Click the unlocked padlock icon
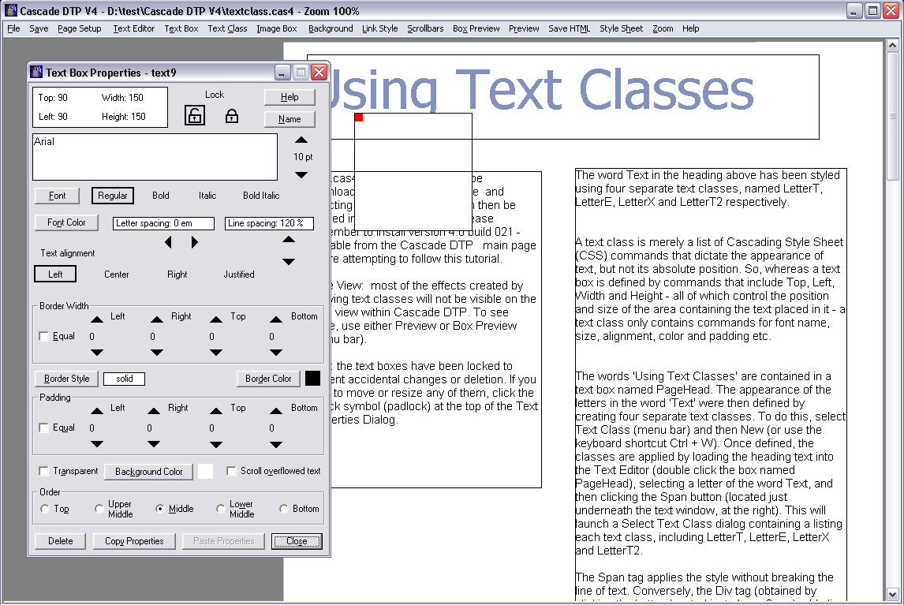Image resolution: width=904 pixels, height=605 pixels. click(195, 115)
